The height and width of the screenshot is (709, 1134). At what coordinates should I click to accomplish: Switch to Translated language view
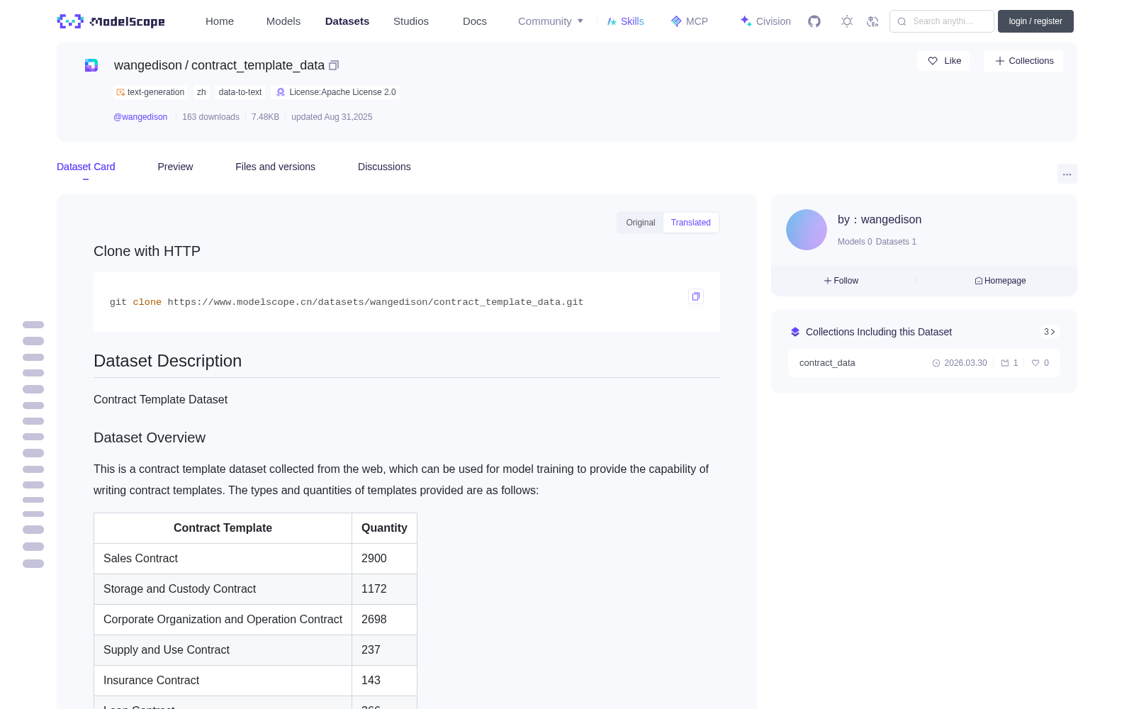(691, 223)
